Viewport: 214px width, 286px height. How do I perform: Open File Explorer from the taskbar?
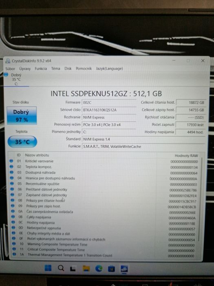pos(86,268)
